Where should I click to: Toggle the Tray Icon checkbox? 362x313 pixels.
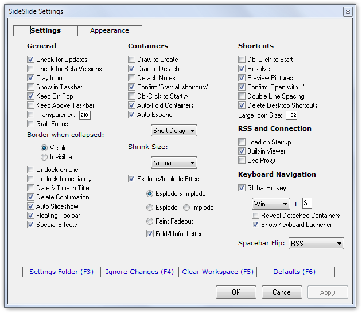click(30, 78)
